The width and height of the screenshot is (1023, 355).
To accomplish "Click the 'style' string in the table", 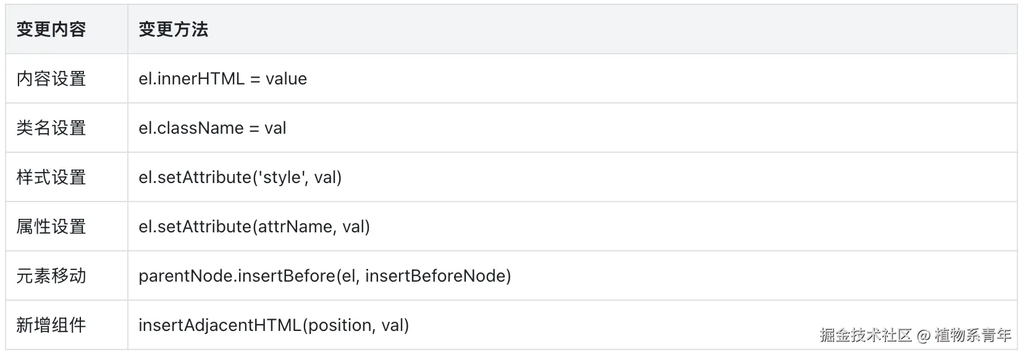I will click(283, 177).
